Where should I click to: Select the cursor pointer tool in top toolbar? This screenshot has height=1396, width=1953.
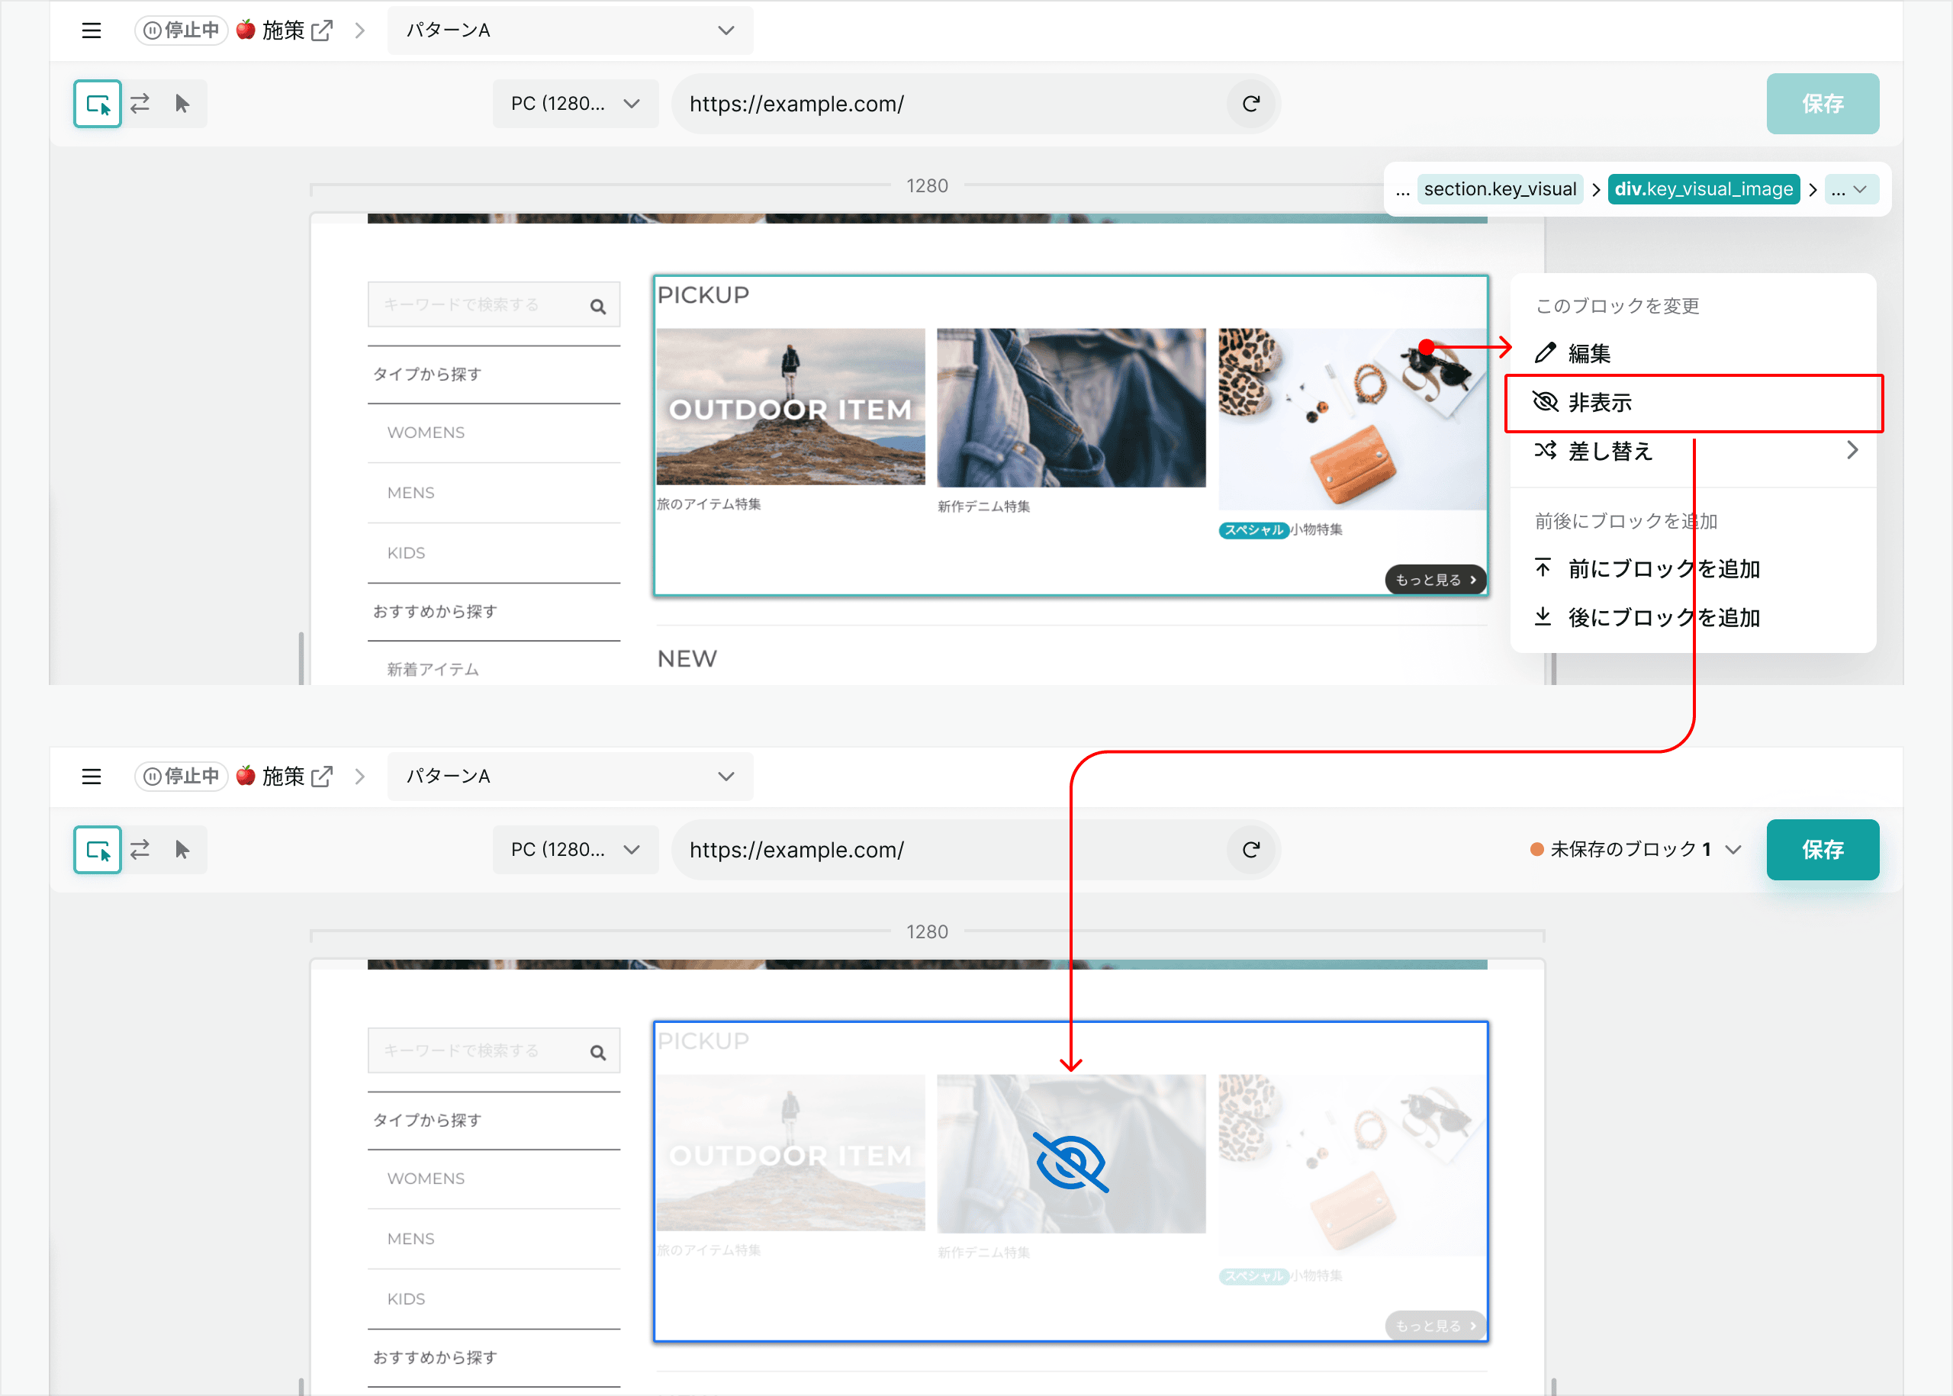click(182, 104)
